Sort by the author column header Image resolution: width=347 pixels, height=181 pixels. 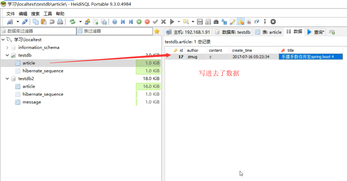click(x=196, y=50)
